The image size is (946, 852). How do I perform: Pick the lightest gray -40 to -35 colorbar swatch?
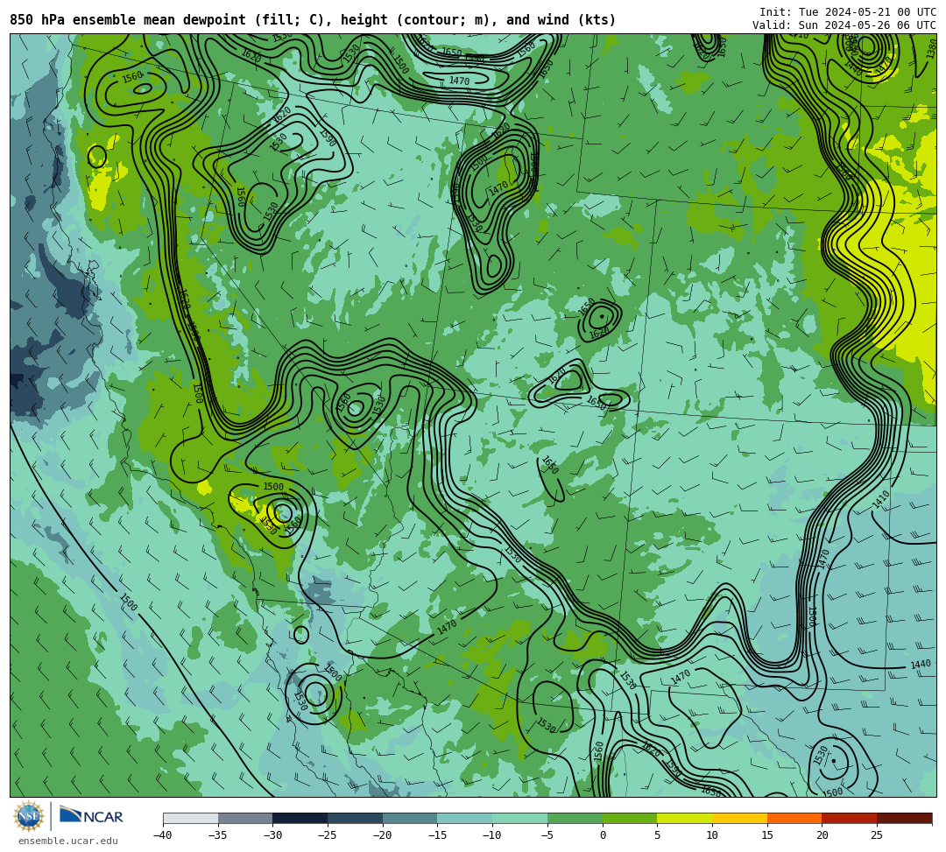coord(191,818)
